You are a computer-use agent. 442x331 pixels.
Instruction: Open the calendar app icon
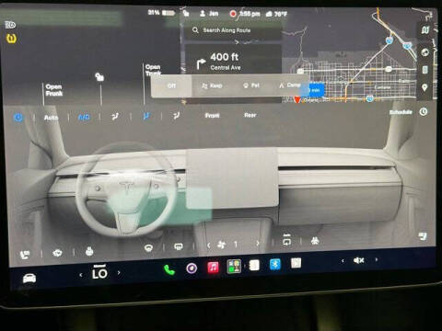296,263
